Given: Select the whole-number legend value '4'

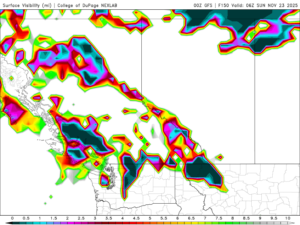Looking at the screenshot, I should (x=123, y=218).
